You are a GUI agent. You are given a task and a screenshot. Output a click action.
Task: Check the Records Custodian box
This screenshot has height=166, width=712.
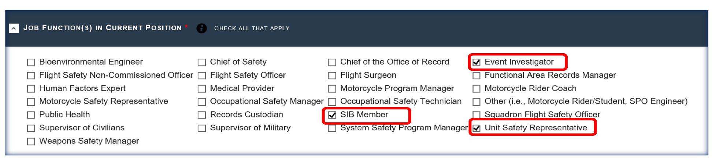[201, 115]
